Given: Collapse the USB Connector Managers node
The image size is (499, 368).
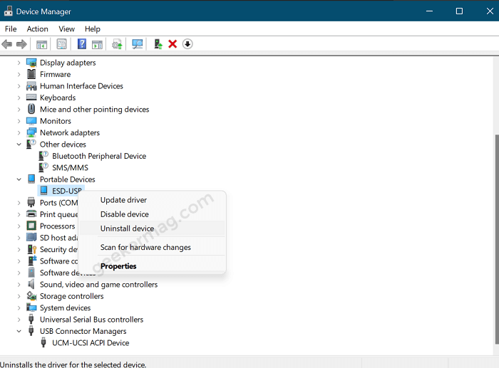Looking at the screenshot, I should point(19,332).
